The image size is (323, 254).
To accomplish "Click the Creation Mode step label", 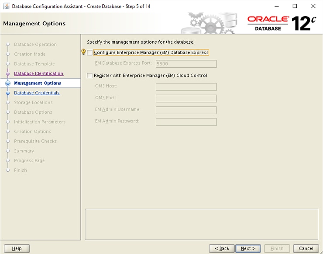I will (30, 54).
